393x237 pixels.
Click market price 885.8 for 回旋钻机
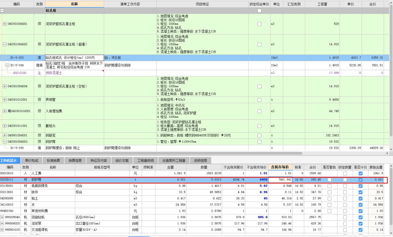[x=257, y=217]
